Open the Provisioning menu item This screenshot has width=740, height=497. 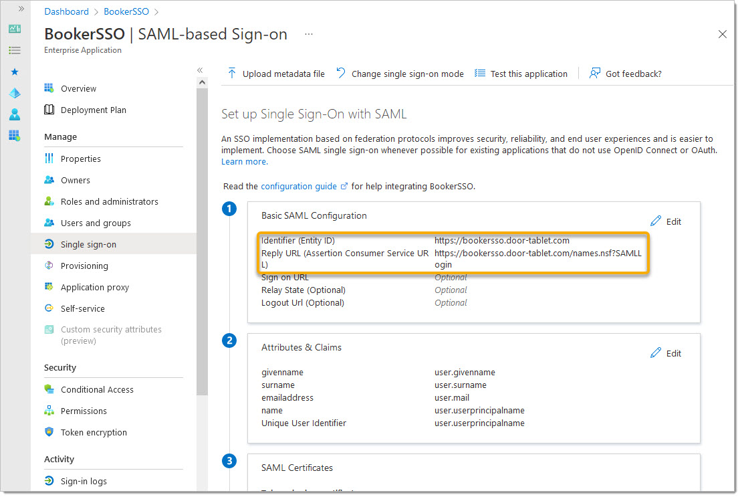[x=84, y=266]
